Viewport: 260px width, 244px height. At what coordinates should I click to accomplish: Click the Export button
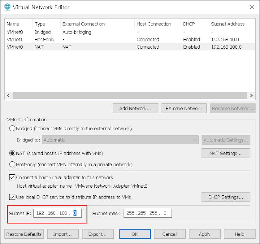pyautogui.click(x=98, y=234)
